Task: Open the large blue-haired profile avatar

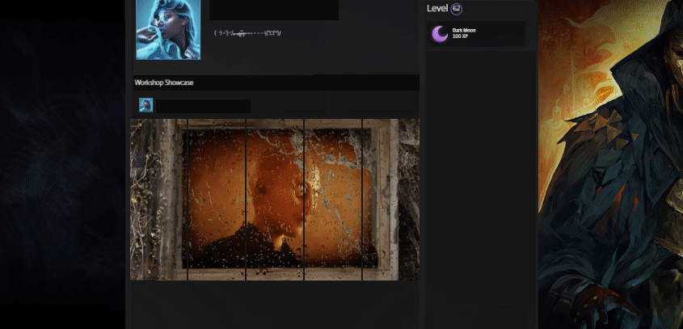Action: (168, 29)
